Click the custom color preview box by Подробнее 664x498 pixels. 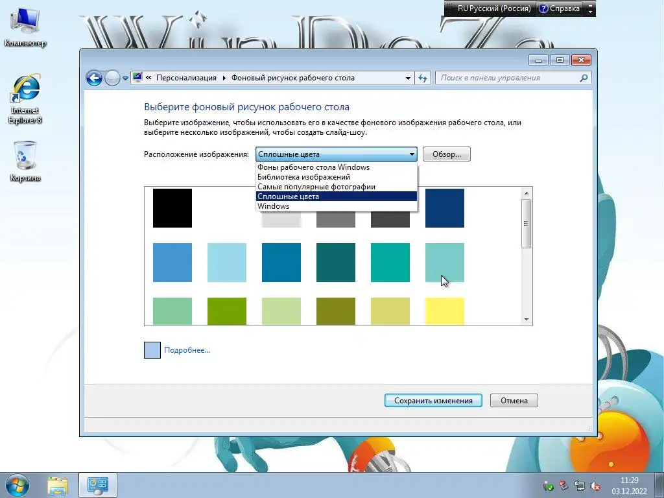click(x=152, y=350)
